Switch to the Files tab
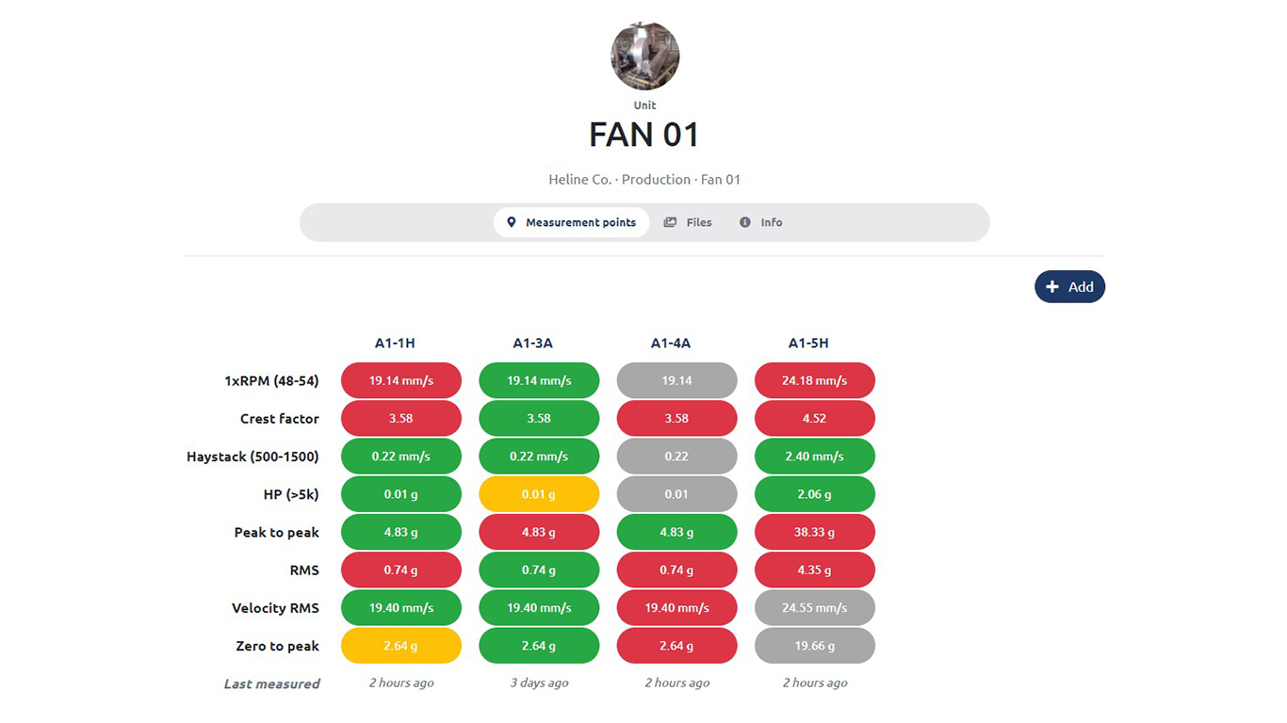The height and width of the screenshot is (723, 1287). point(688,222)
